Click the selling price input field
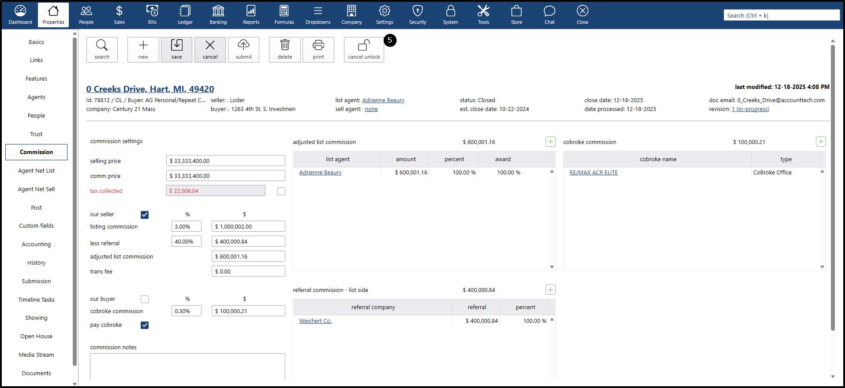Viewport: 845px width, 388px height. click(225, 161)
